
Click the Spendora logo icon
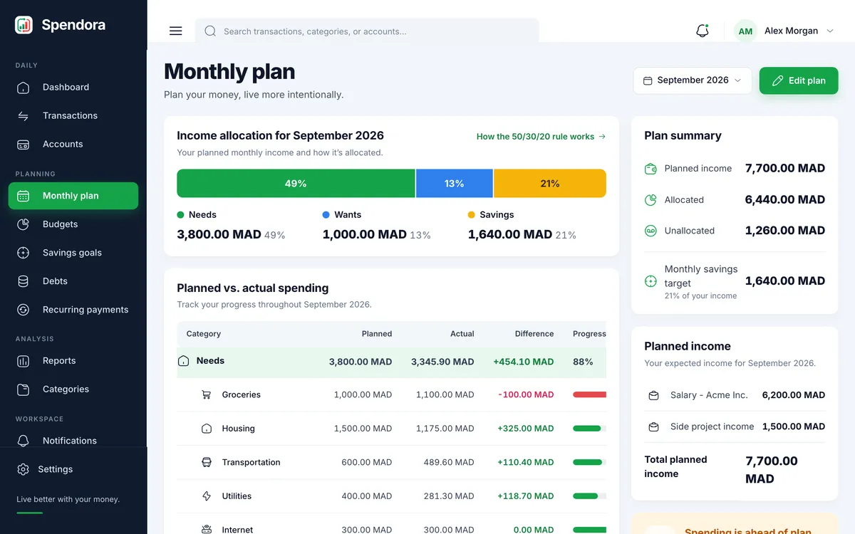click(24, 25)
